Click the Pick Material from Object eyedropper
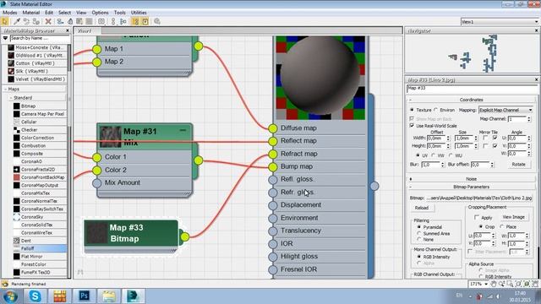The height and width of the screenshot is (304, 541). tap(17, 21)
